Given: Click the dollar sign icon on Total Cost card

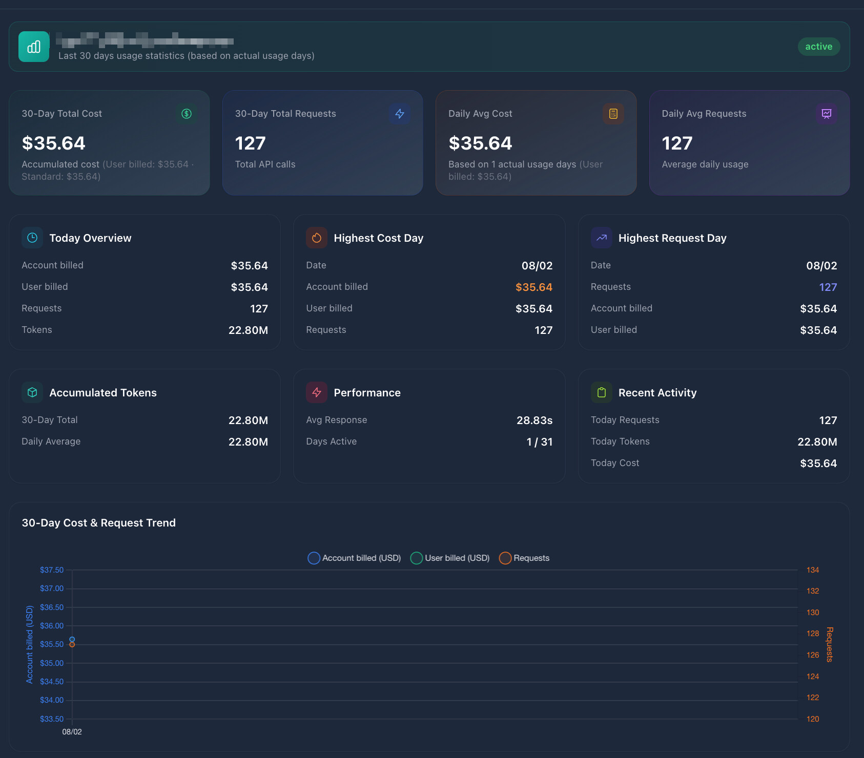Looking at the screenshot, I should tap(187, 114).
